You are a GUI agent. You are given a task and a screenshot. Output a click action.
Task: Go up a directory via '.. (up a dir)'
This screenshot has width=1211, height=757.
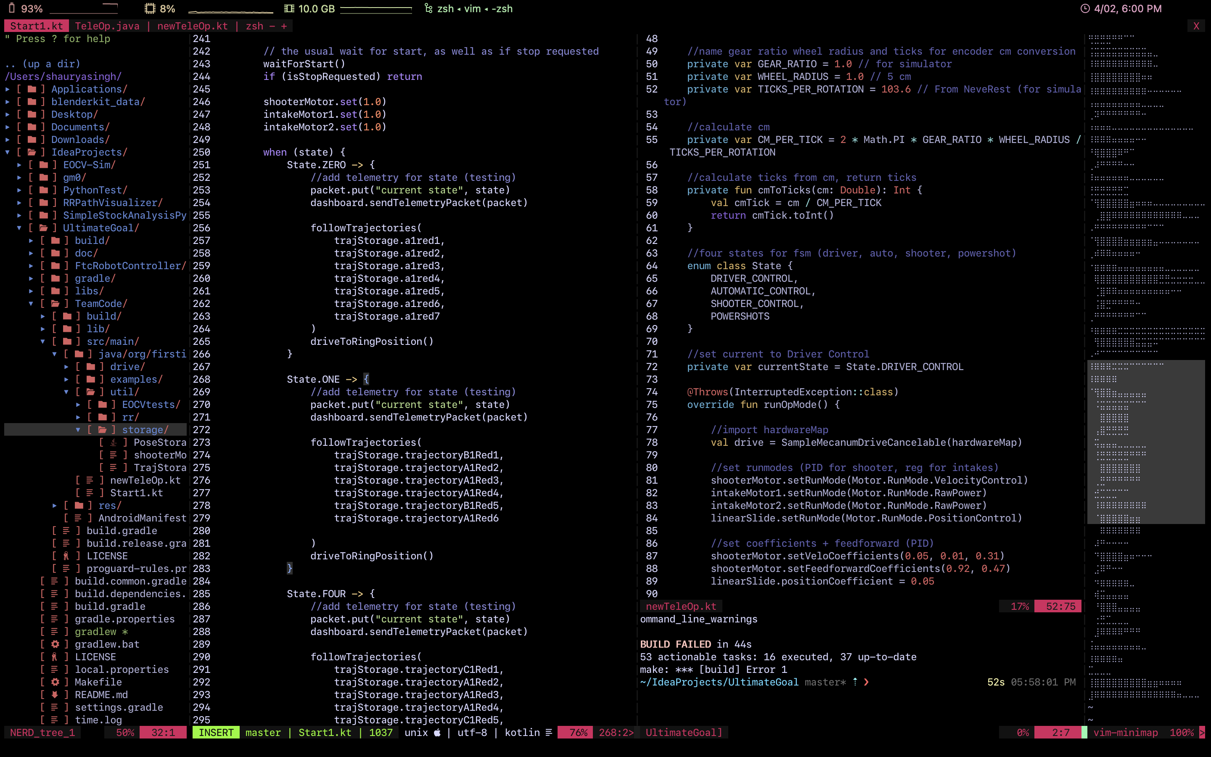[42, 64]
